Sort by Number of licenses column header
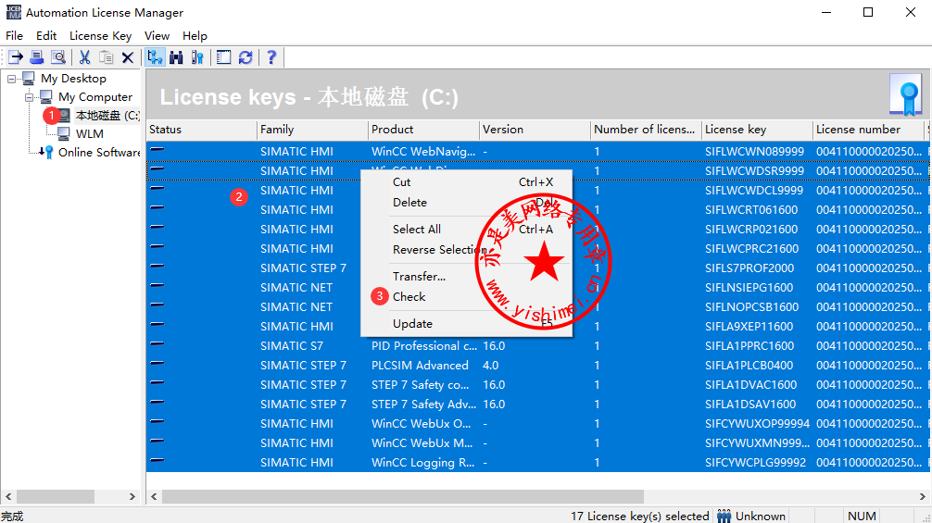The height and width of the screenshot is (523, 932). [646, 130]
